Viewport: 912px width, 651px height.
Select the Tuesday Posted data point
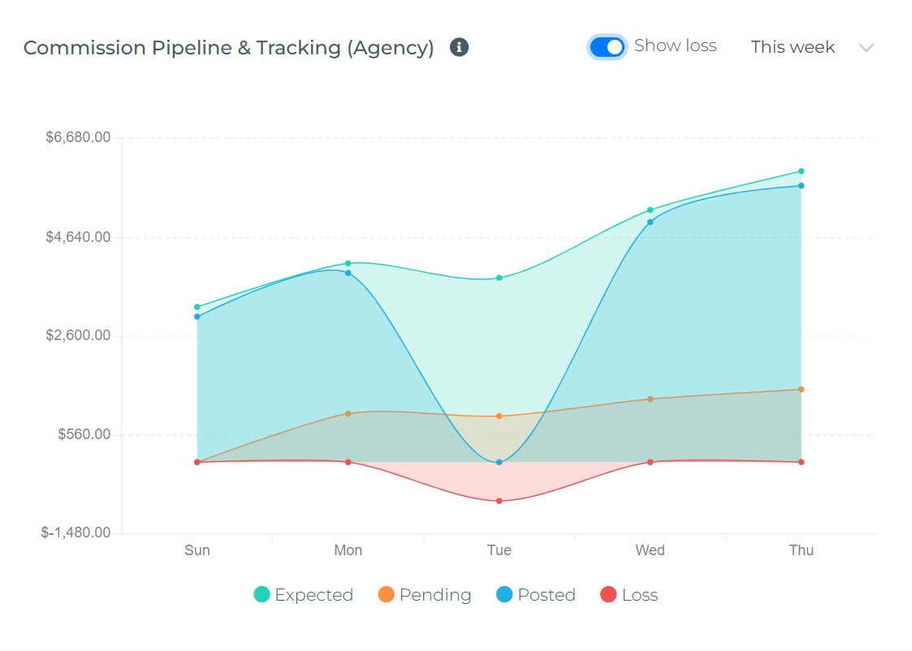499,461
